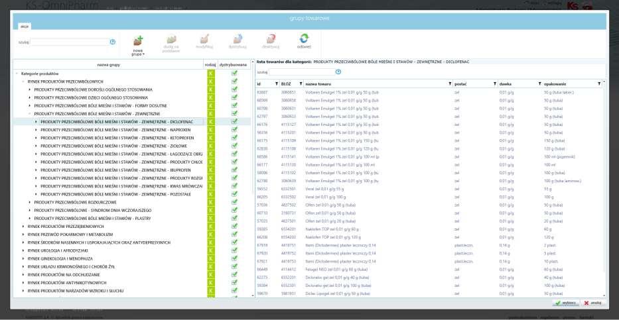Viewport: 619px width, 320px height.
Task: Select the 'PRODUKTY PRZECIWBÓLOWE ROZKURCZOWE' tree row
Action: tap(75, 203)
